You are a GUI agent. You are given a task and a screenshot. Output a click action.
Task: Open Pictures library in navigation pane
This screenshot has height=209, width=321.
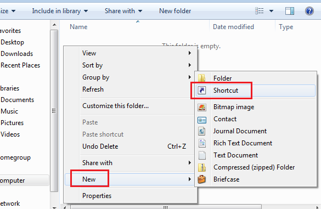click(12, 123)
